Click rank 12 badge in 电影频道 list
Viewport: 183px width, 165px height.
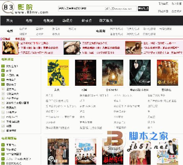pos(3,117)
